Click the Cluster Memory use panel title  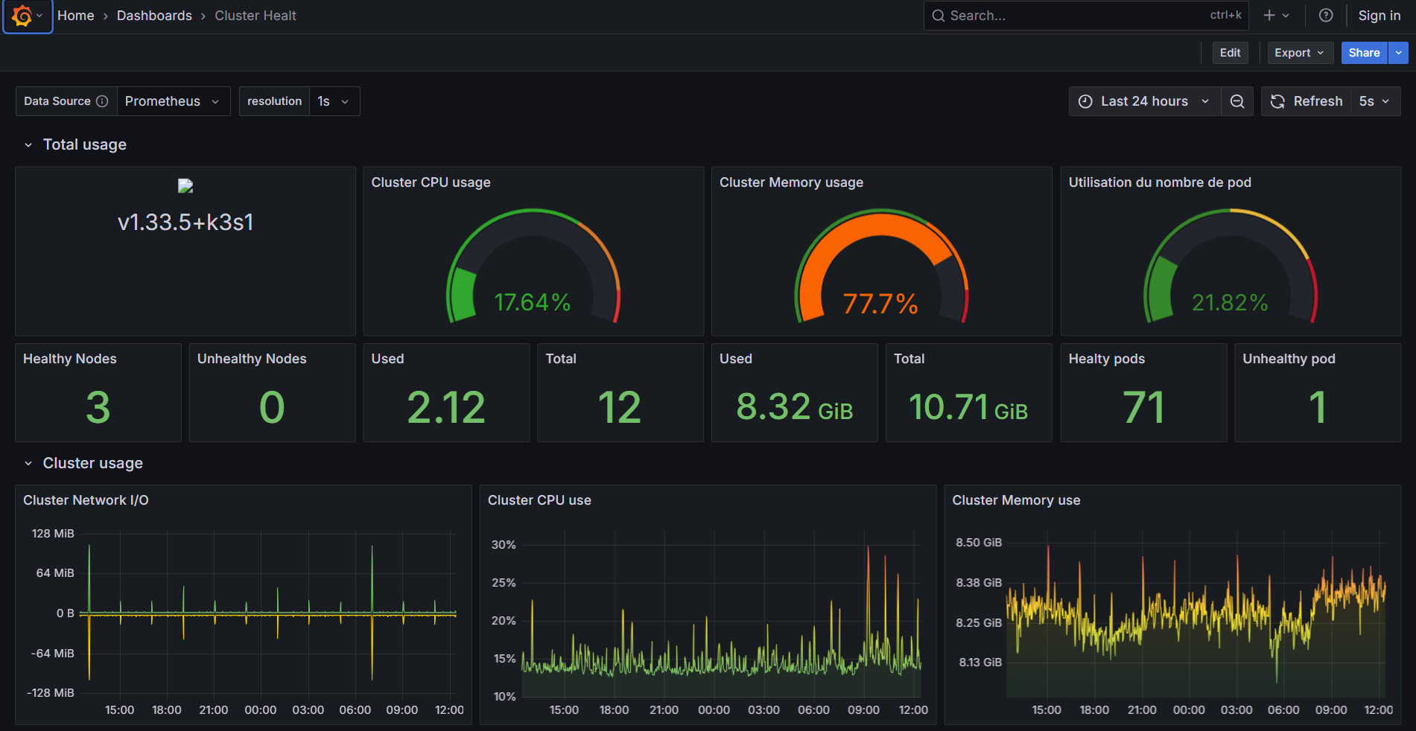(1016, 500)
